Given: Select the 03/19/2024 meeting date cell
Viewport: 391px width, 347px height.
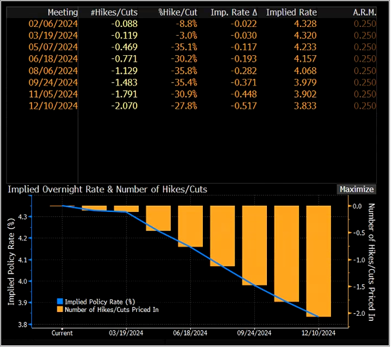Looking at the screenshot, I should (x=53, y=36).
